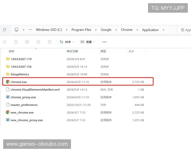Navigate to Windows-SSD (C:) breadcrumb
This screenshot has width=191, height=152.
click(49, 30)
